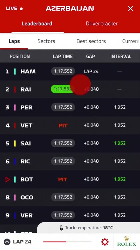Tap RAI's green highlighted lap time
Screen dimensions: 140x250
[x=63, y=89]
